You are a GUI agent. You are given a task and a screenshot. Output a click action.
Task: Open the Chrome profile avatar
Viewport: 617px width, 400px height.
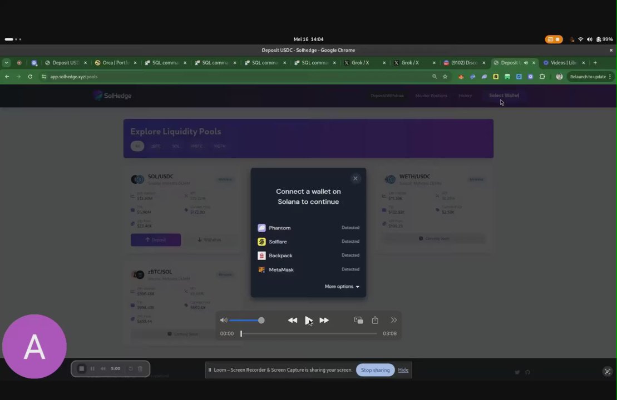(x=559, y=77)
